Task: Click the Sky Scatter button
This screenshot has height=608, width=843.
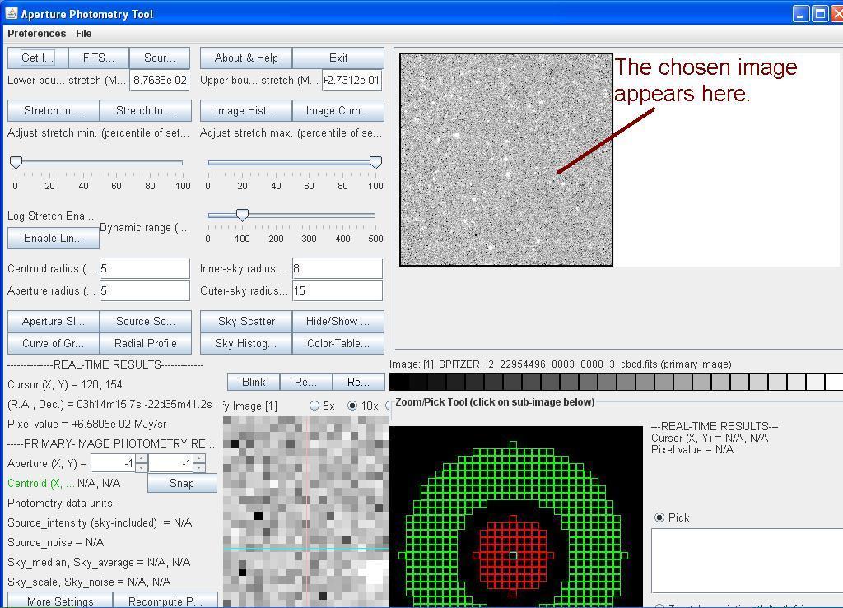Action: point(246,321)
